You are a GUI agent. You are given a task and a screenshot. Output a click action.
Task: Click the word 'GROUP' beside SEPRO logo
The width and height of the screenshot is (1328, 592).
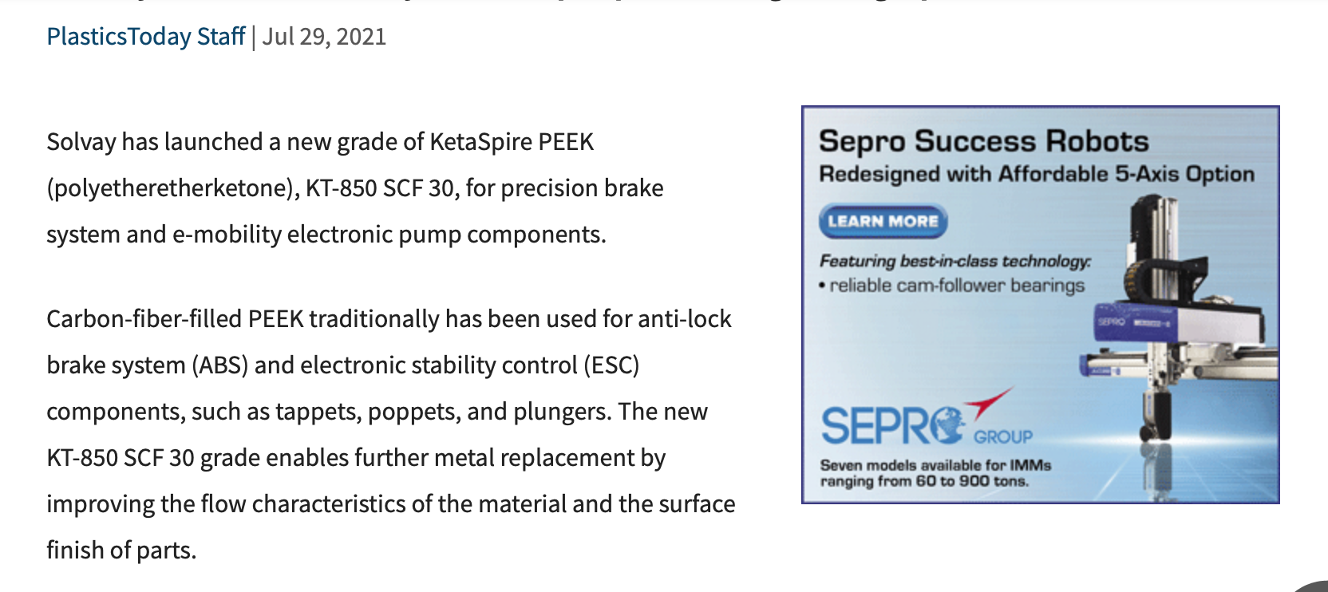tap(1003, 436)
